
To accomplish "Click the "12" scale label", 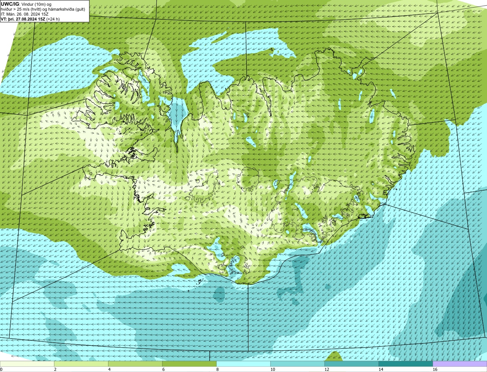I will pyautogui.click(x=326, y=369).
